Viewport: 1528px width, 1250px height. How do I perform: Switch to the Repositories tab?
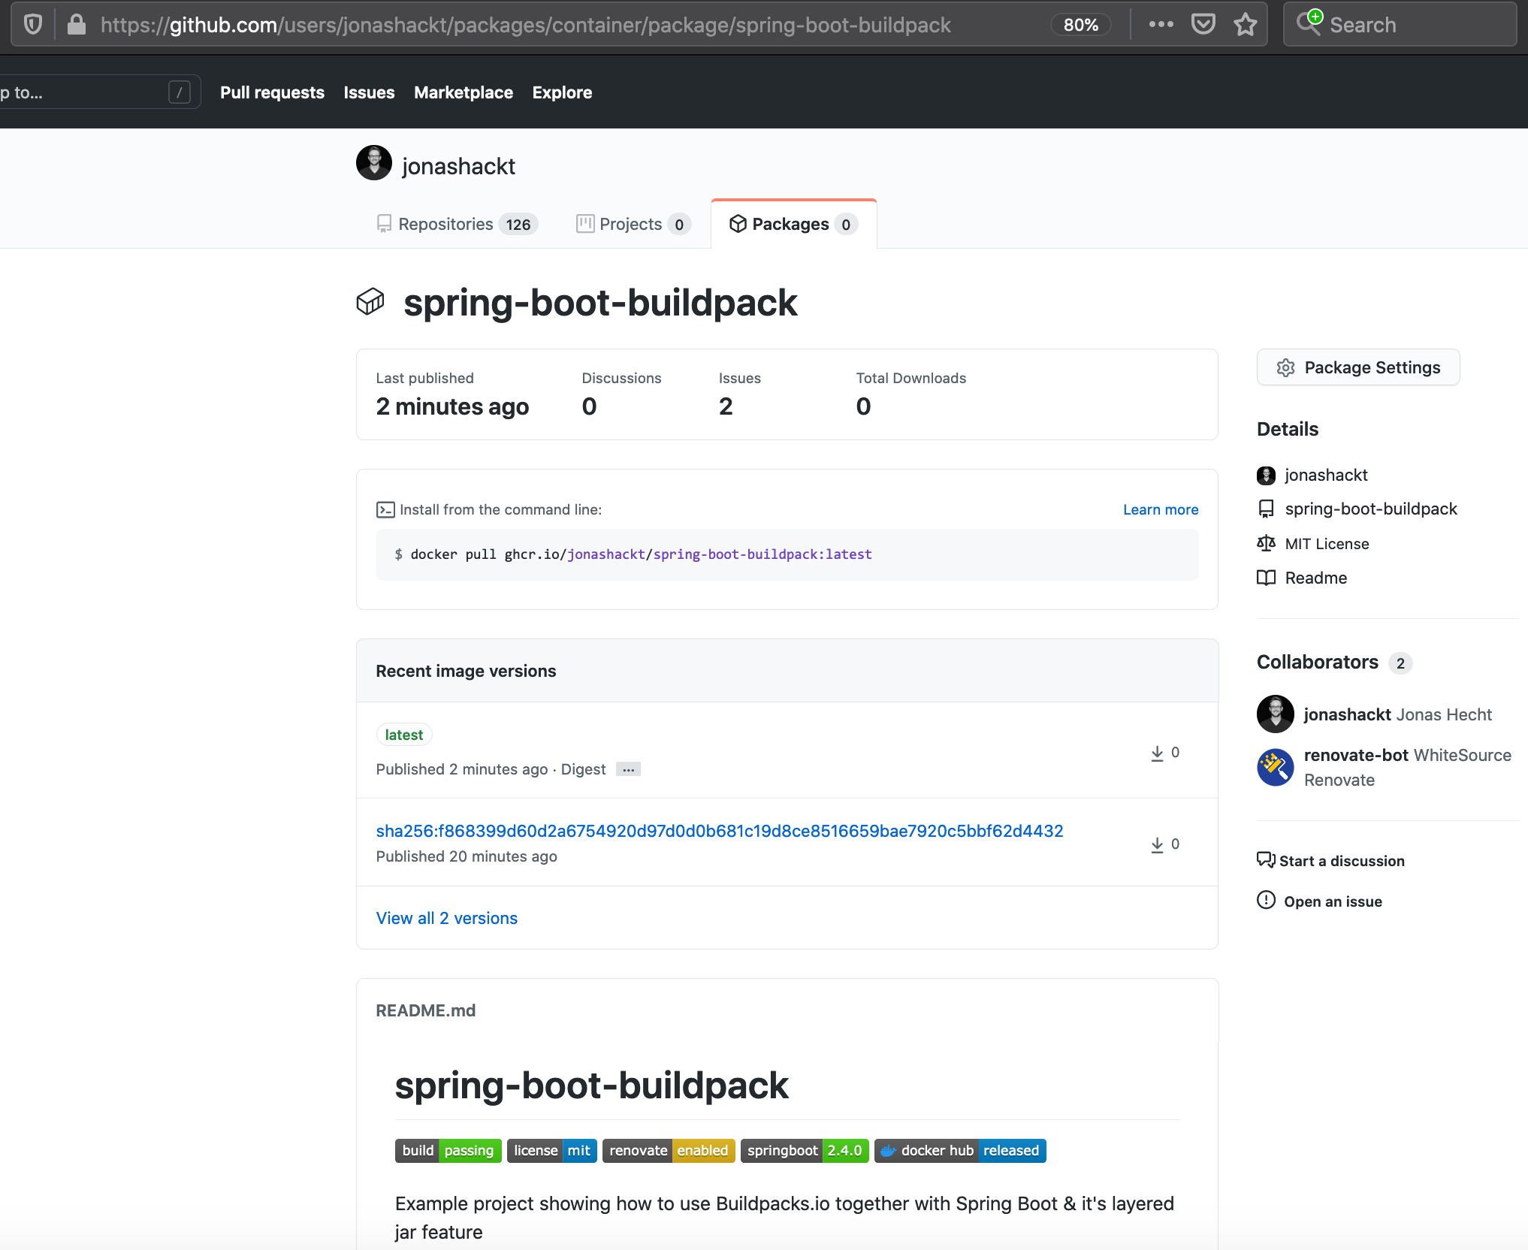pyautogui.click(x=456, y=224)
